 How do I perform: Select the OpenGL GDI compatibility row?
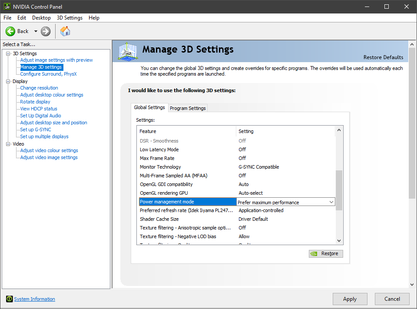coord(236,184)
